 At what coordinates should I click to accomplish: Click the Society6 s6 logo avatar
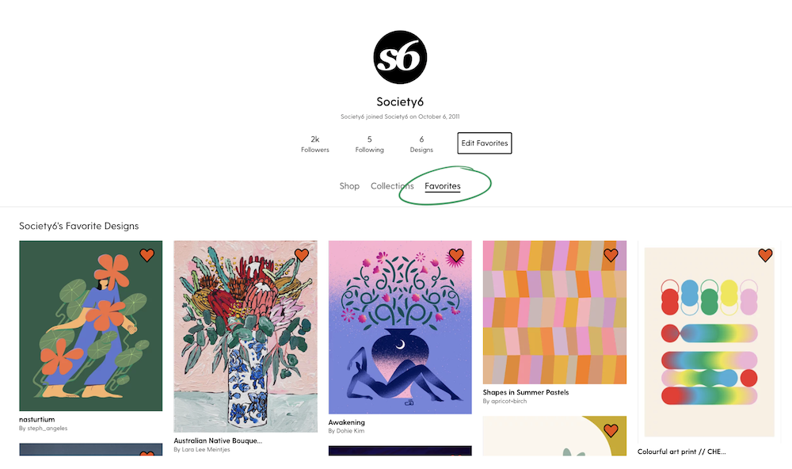pos(400,57)
